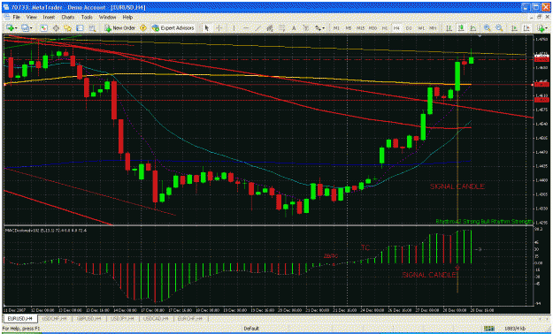Switch to H1 timeframe
This screenshot has width=553, height=334.
point(385,28)
